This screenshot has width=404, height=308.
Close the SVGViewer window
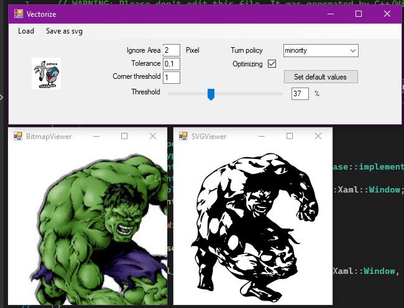click(318, 136)
